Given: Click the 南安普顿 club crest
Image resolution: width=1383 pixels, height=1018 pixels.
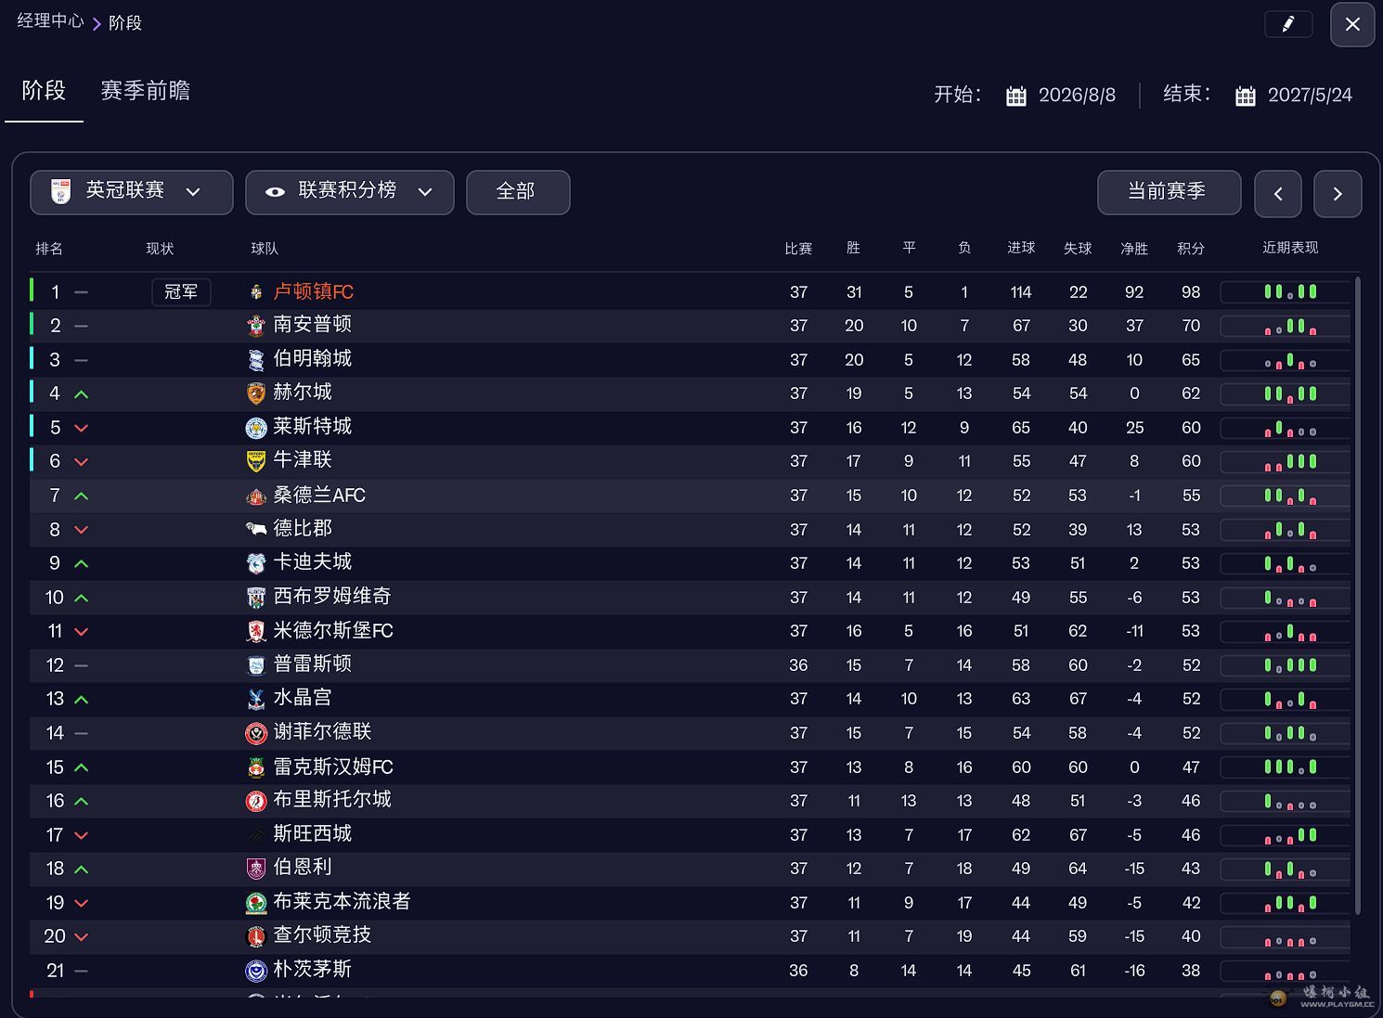Looking at the screenshot, I should click(256, 326).
